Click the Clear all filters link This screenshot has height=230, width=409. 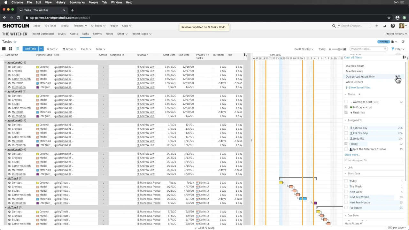pos(353,57)
